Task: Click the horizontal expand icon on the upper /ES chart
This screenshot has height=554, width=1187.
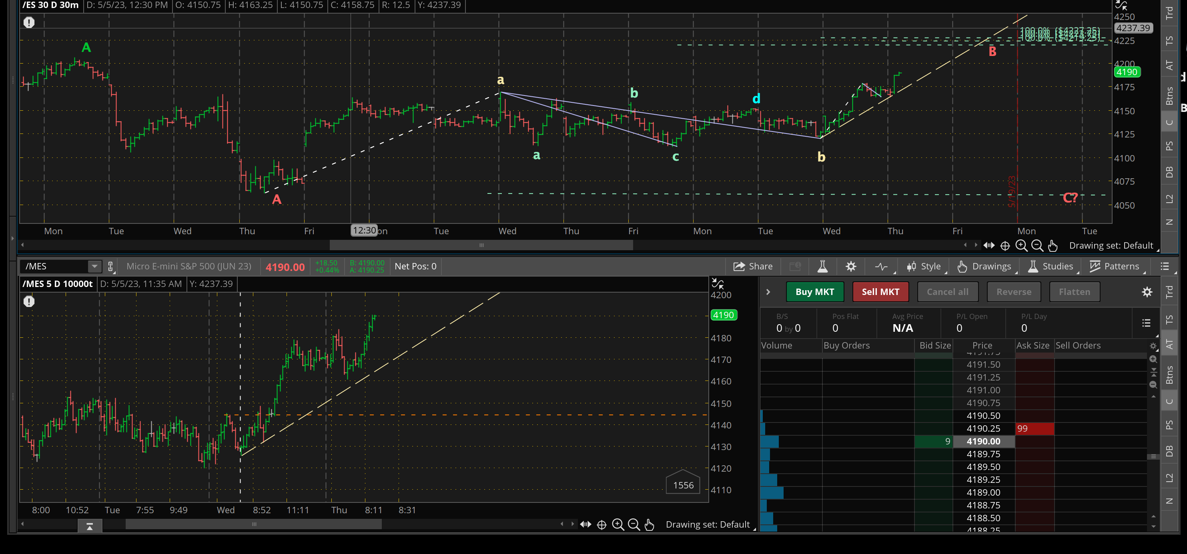Action: [989, 246]
